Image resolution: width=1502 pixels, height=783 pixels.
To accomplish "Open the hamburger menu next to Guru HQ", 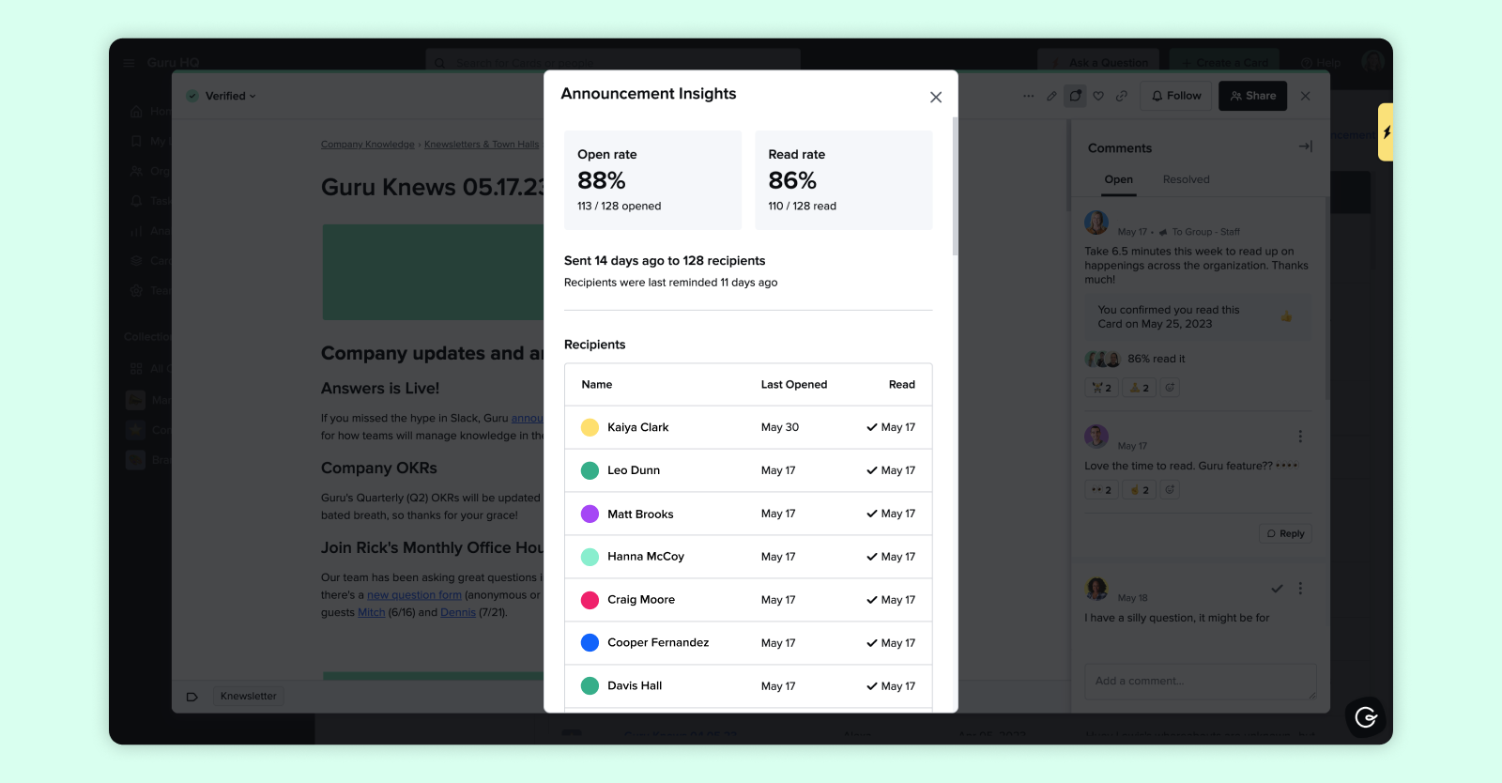I will (129, 63).
